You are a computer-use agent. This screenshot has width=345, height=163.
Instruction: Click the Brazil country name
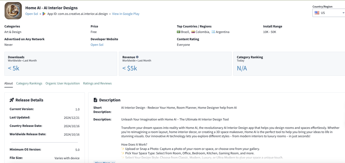[186, 32]
